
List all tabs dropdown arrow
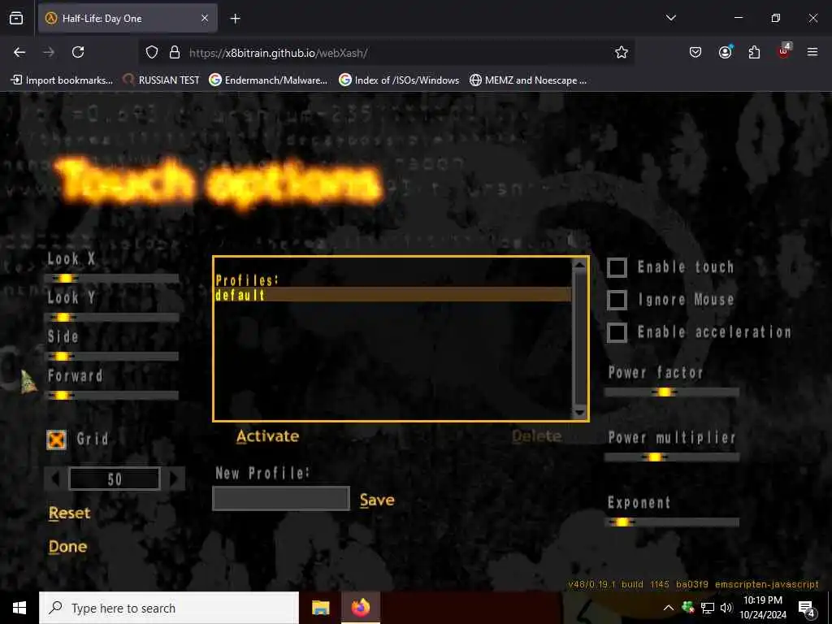point(670,18)
